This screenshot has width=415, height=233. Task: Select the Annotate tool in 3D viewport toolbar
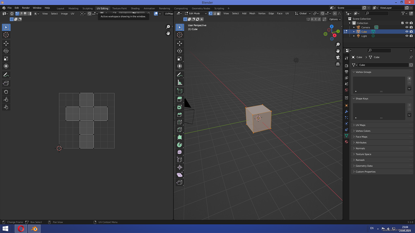180,75
